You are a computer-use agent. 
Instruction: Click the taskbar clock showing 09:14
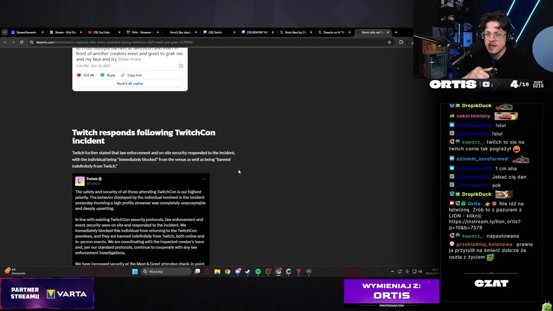(432, 272)
